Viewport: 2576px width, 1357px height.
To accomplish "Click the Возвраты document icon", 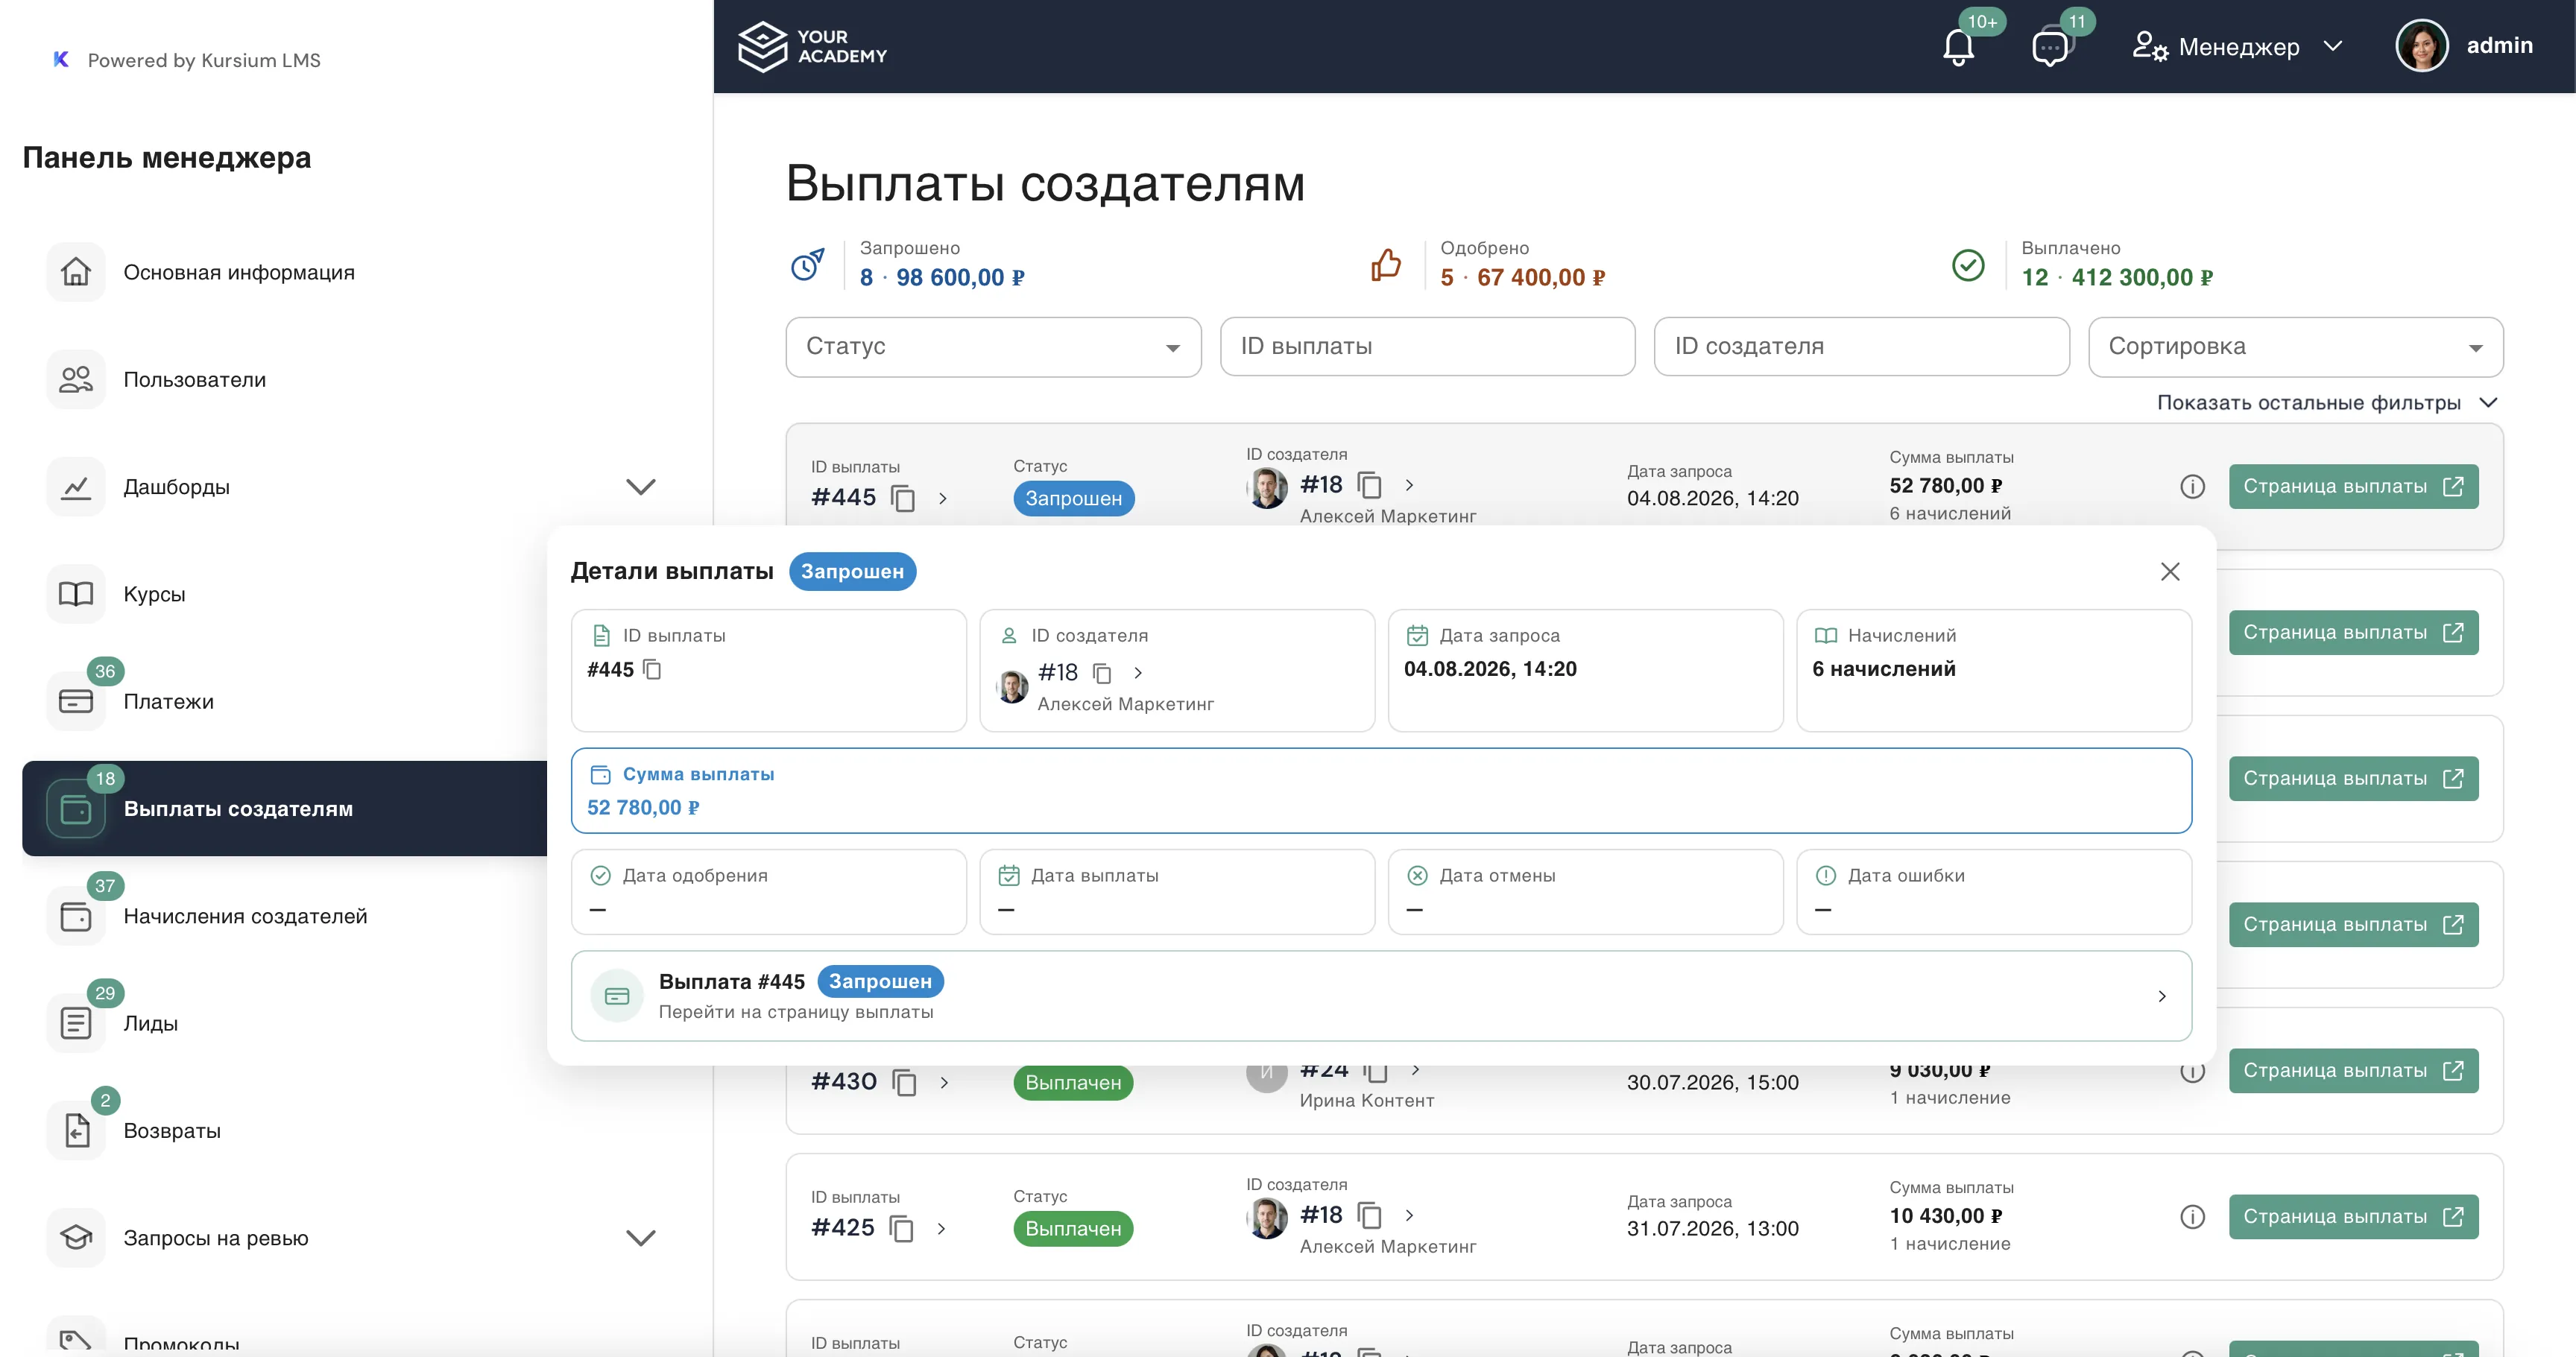I will pos(76,1130).
